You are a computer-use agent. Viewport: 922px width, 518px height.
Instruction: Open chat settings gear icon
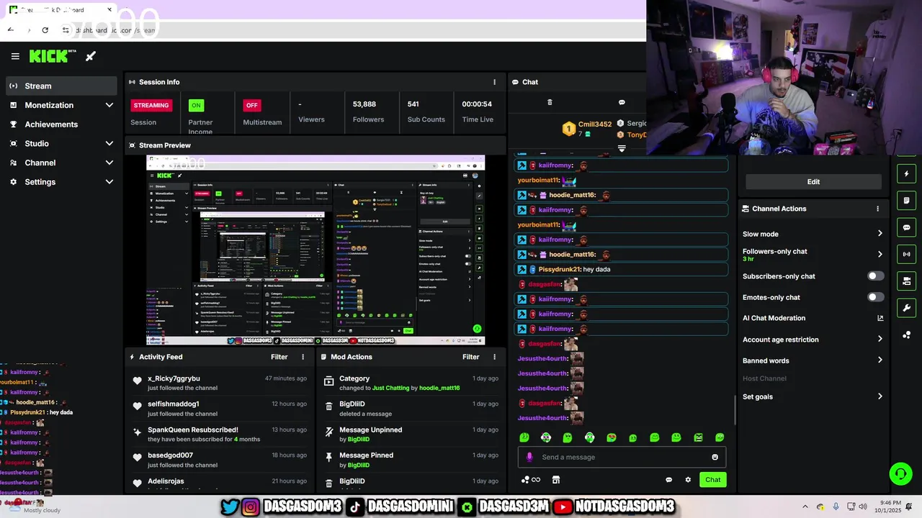[688, 480]
